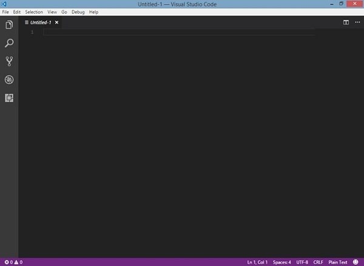Open the Edit menu
This screenshot has width=364, height=266.
pos(17,12)
